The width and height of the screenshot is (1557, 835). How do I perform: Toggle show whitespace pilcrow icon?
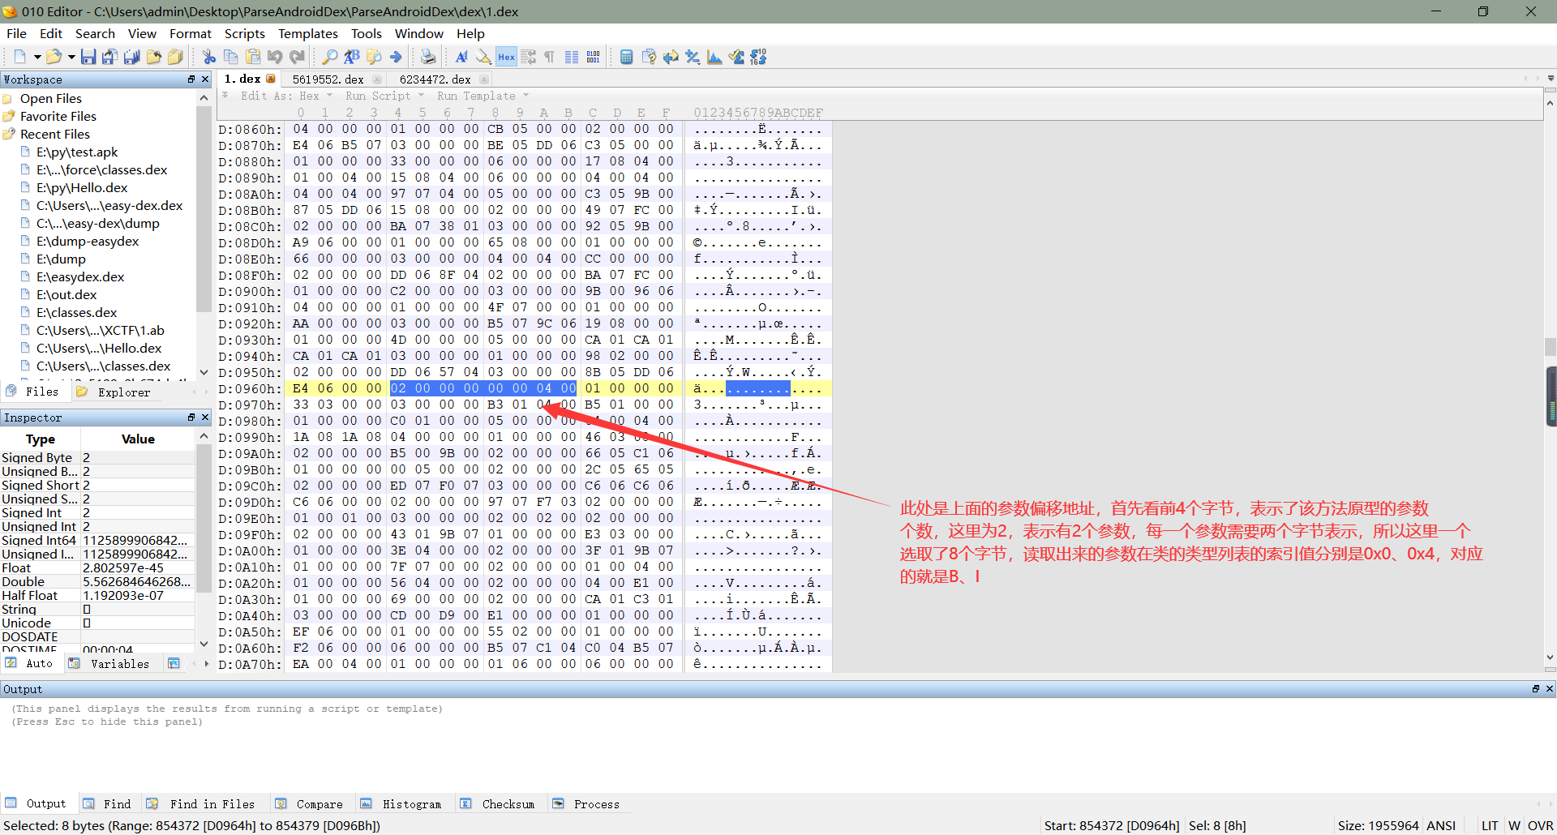550,57
